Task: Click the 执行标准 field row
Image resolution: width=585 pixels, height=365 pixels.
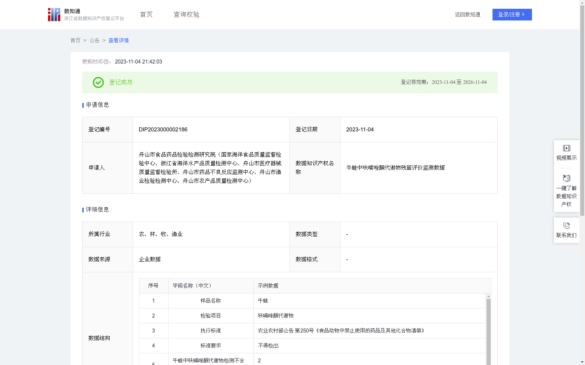Action: [312, 331]
